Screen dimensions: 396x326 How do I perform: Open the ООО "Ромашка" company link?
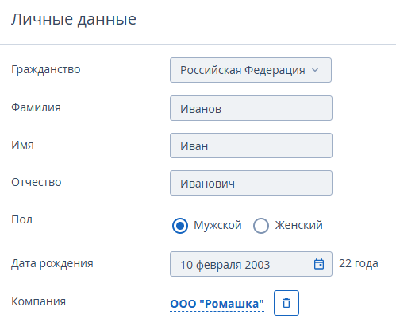coord(217,304)
